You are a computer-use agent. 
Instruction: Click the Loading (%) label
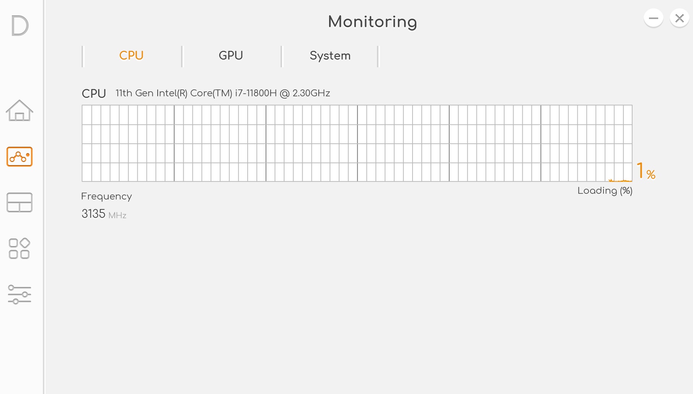pos(605,191)
